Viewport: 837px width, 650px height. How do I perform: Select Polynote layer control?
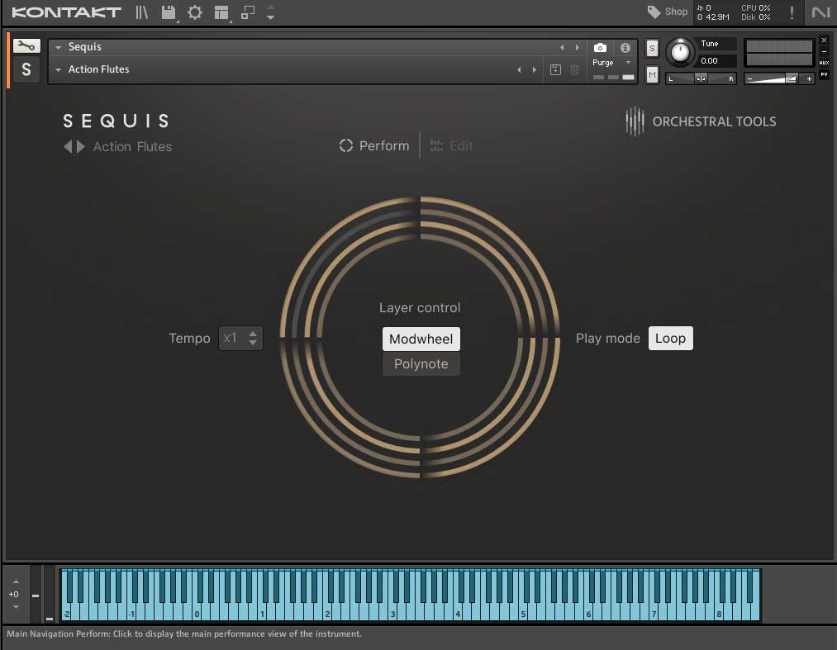coord(421,364)
